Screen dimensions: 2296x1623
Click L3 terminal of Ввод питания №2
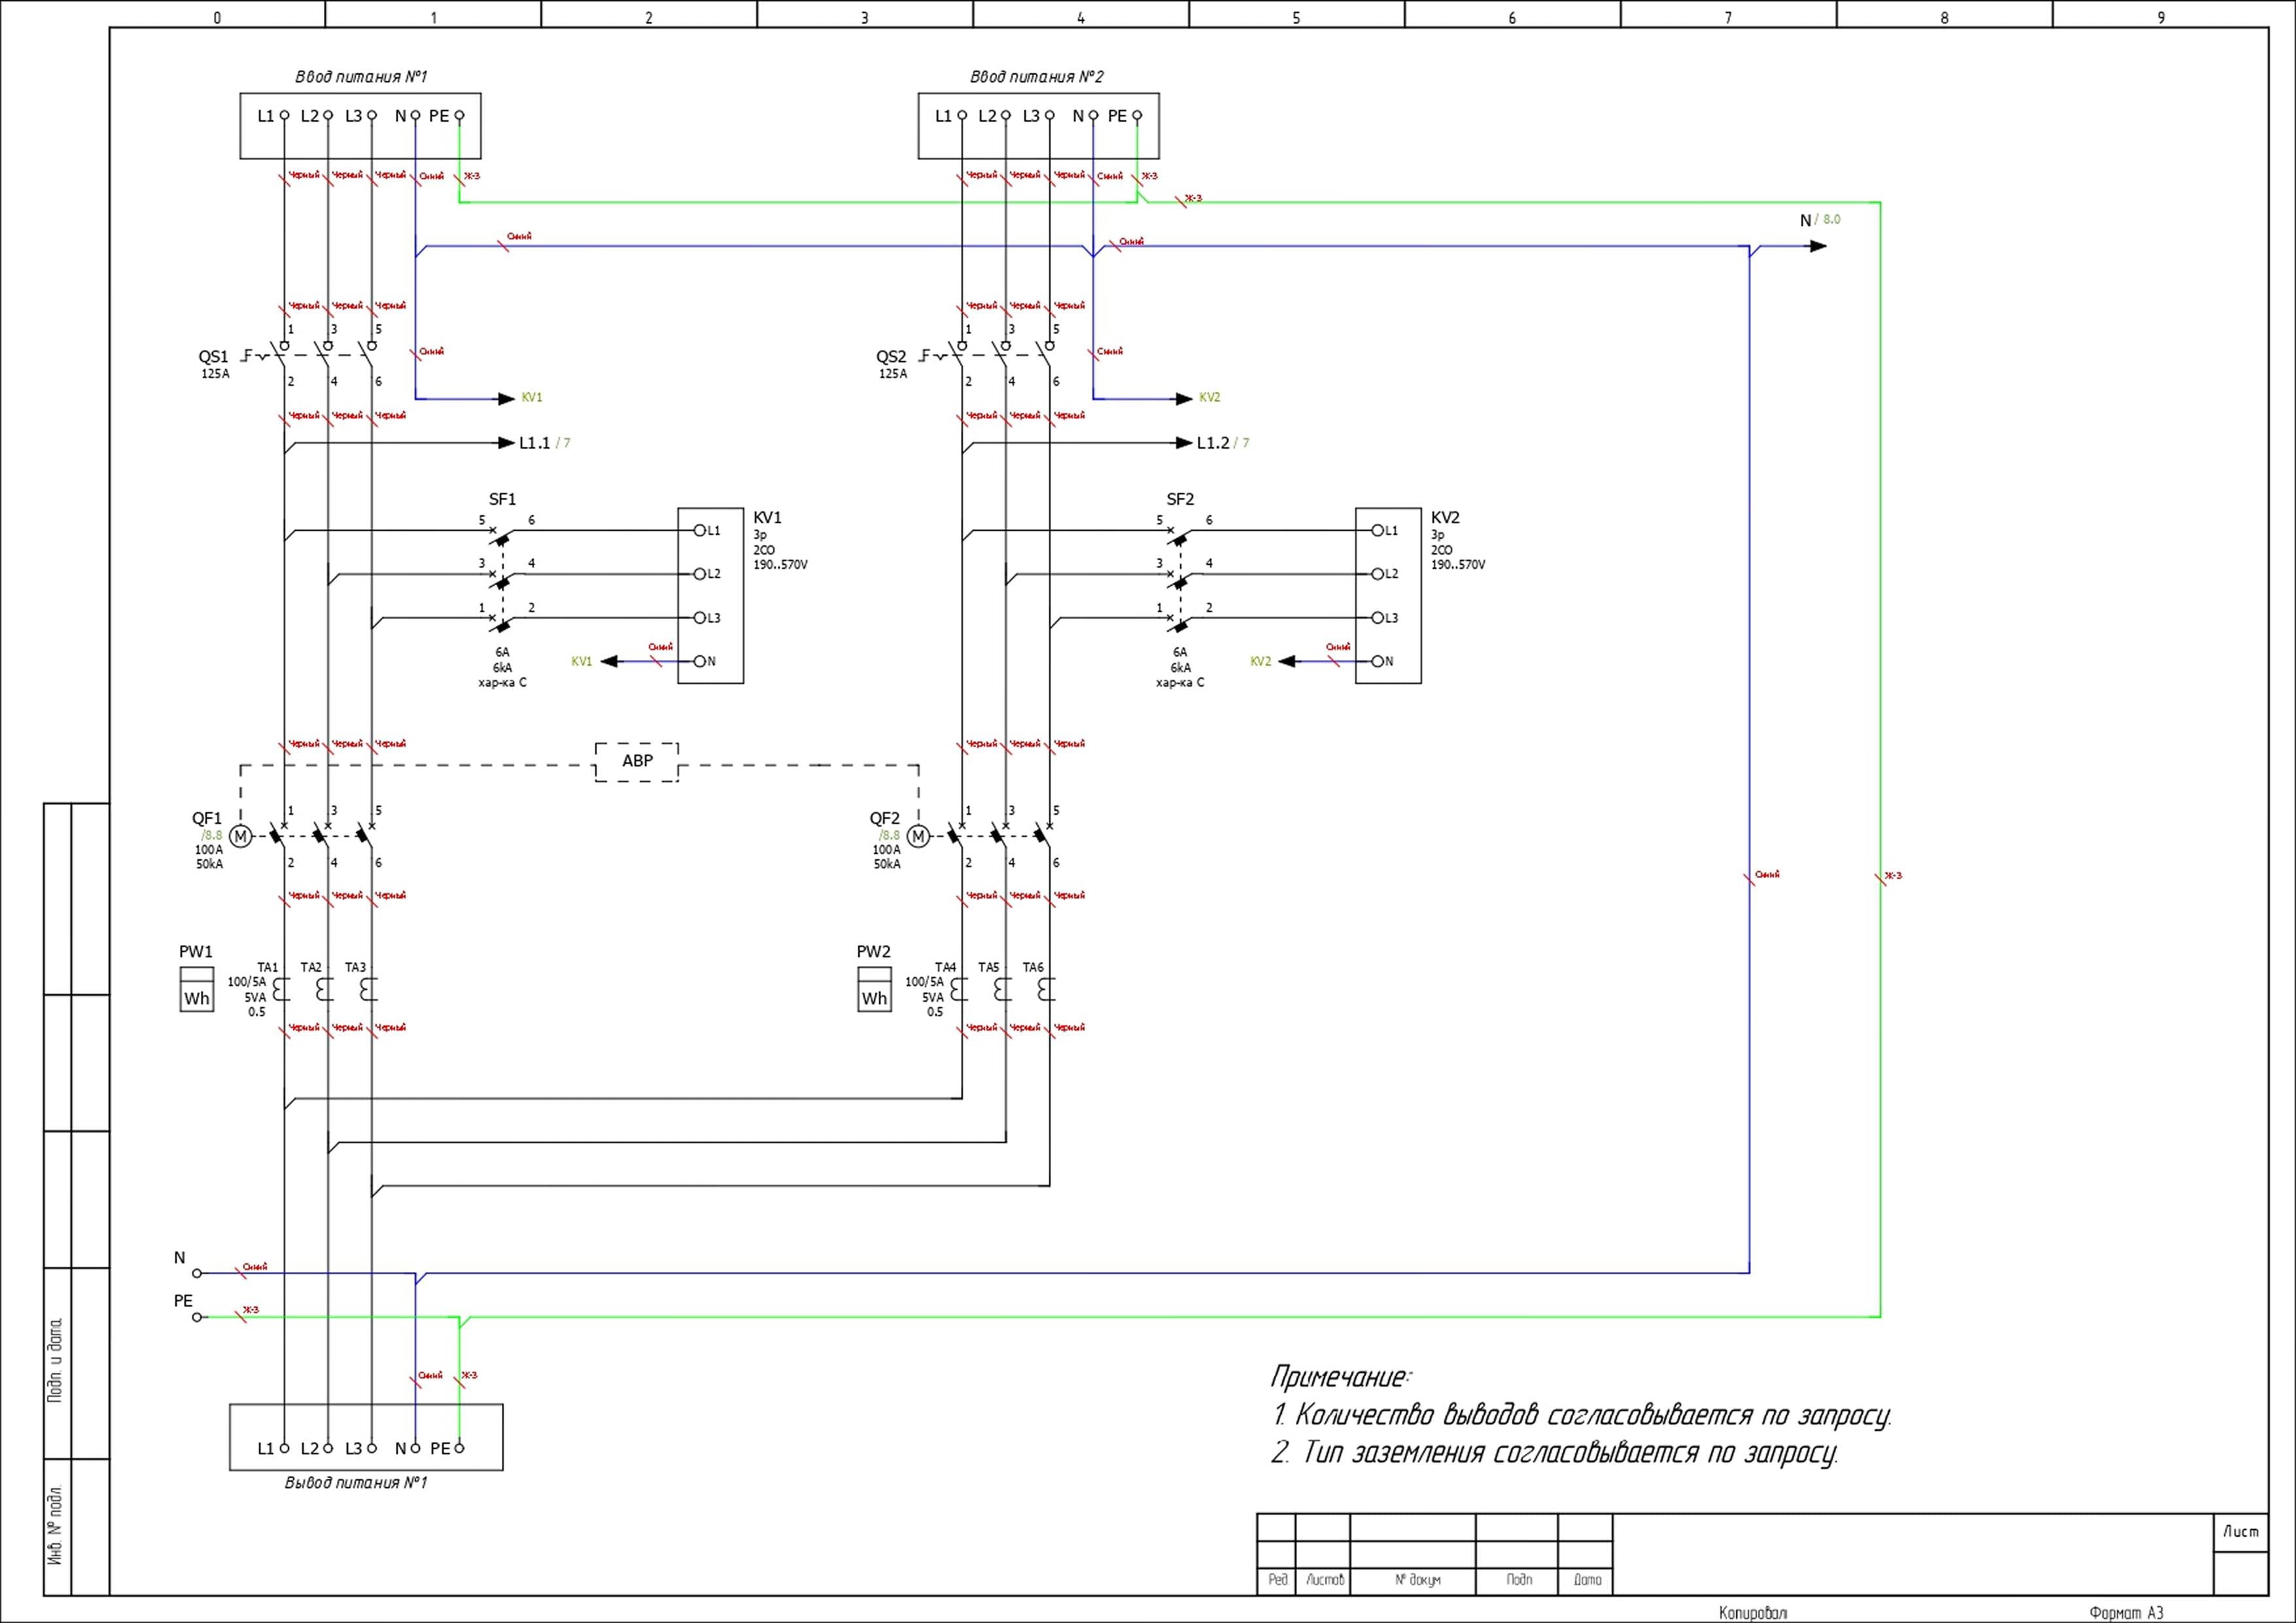(1049, 116)
